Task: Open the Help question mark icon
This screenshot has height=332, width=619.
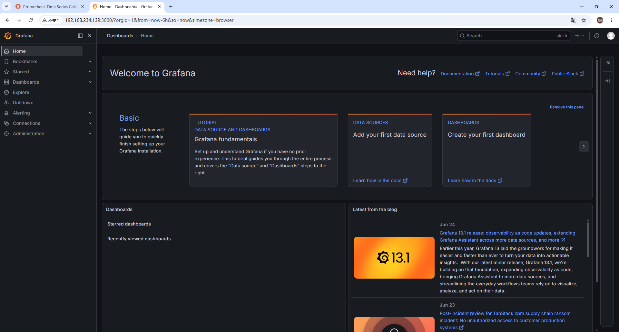Action: click(597, 36)
